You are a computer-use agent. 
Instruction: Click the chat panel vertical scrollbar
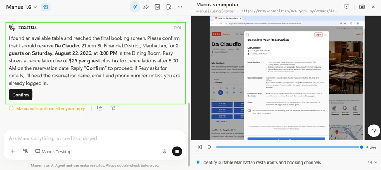189,134
